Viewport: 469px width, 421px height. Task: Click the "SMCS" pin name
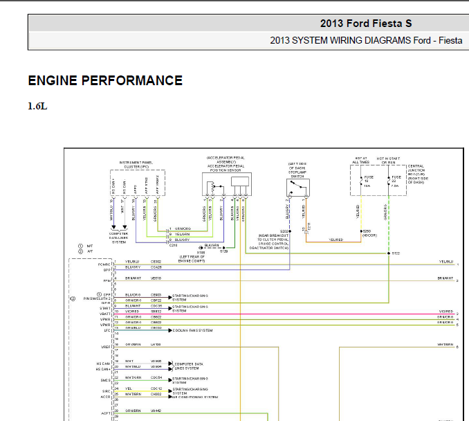point(105,380)
